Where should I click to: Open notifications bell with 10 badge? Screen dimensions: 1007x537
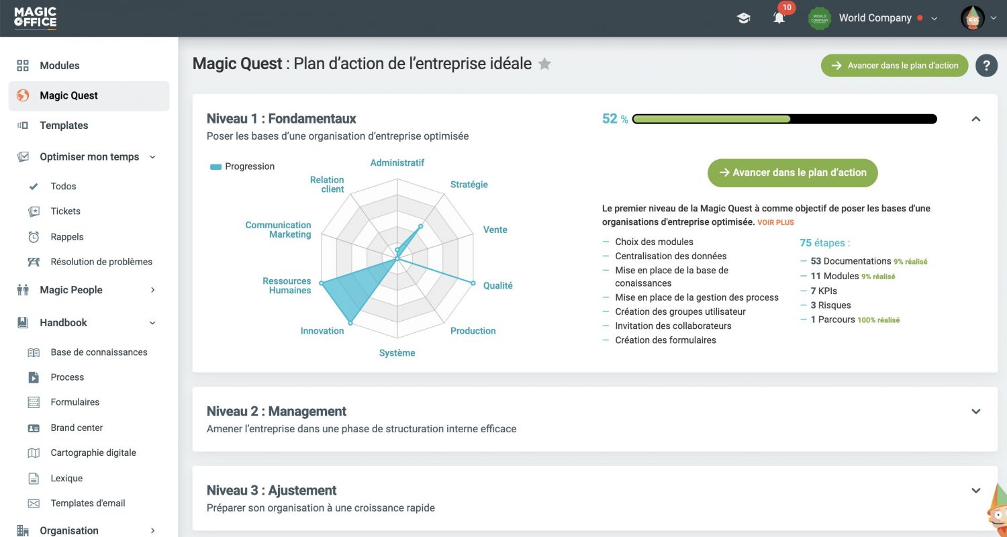(x=779, y=18)
